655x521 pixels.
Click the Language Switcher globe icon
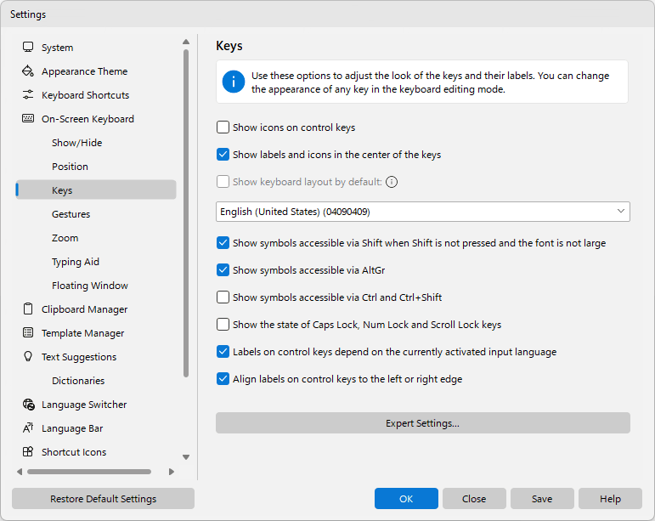pyautogui.click(x=28, y=405)
